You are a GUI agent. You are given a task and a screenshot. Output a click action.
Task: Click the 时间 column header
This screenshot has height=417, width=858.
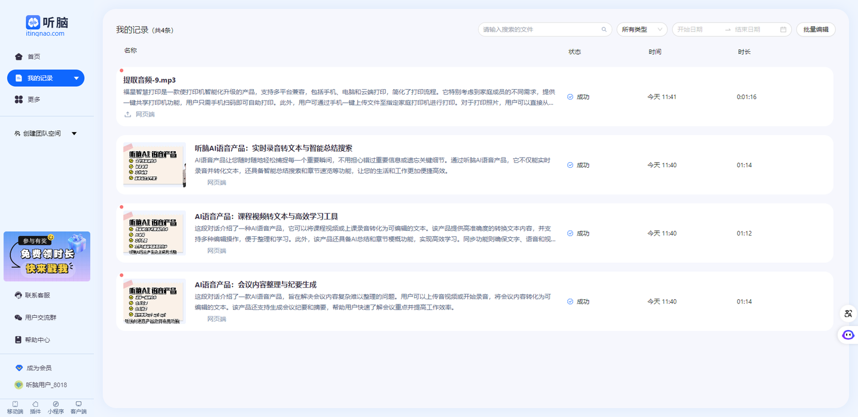click(x=655, y=52)
